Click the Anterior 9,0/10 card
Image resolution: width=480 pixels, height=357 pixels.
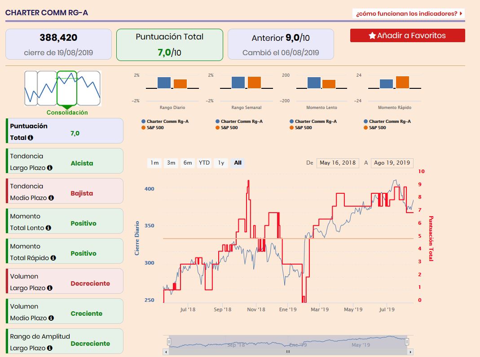[x=281, y=44]
